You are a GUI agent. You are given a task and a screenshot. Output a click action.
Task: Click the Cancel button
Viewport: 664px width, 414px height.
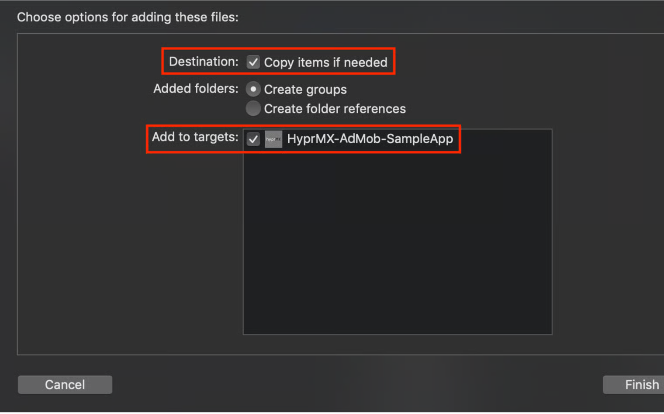65,385
